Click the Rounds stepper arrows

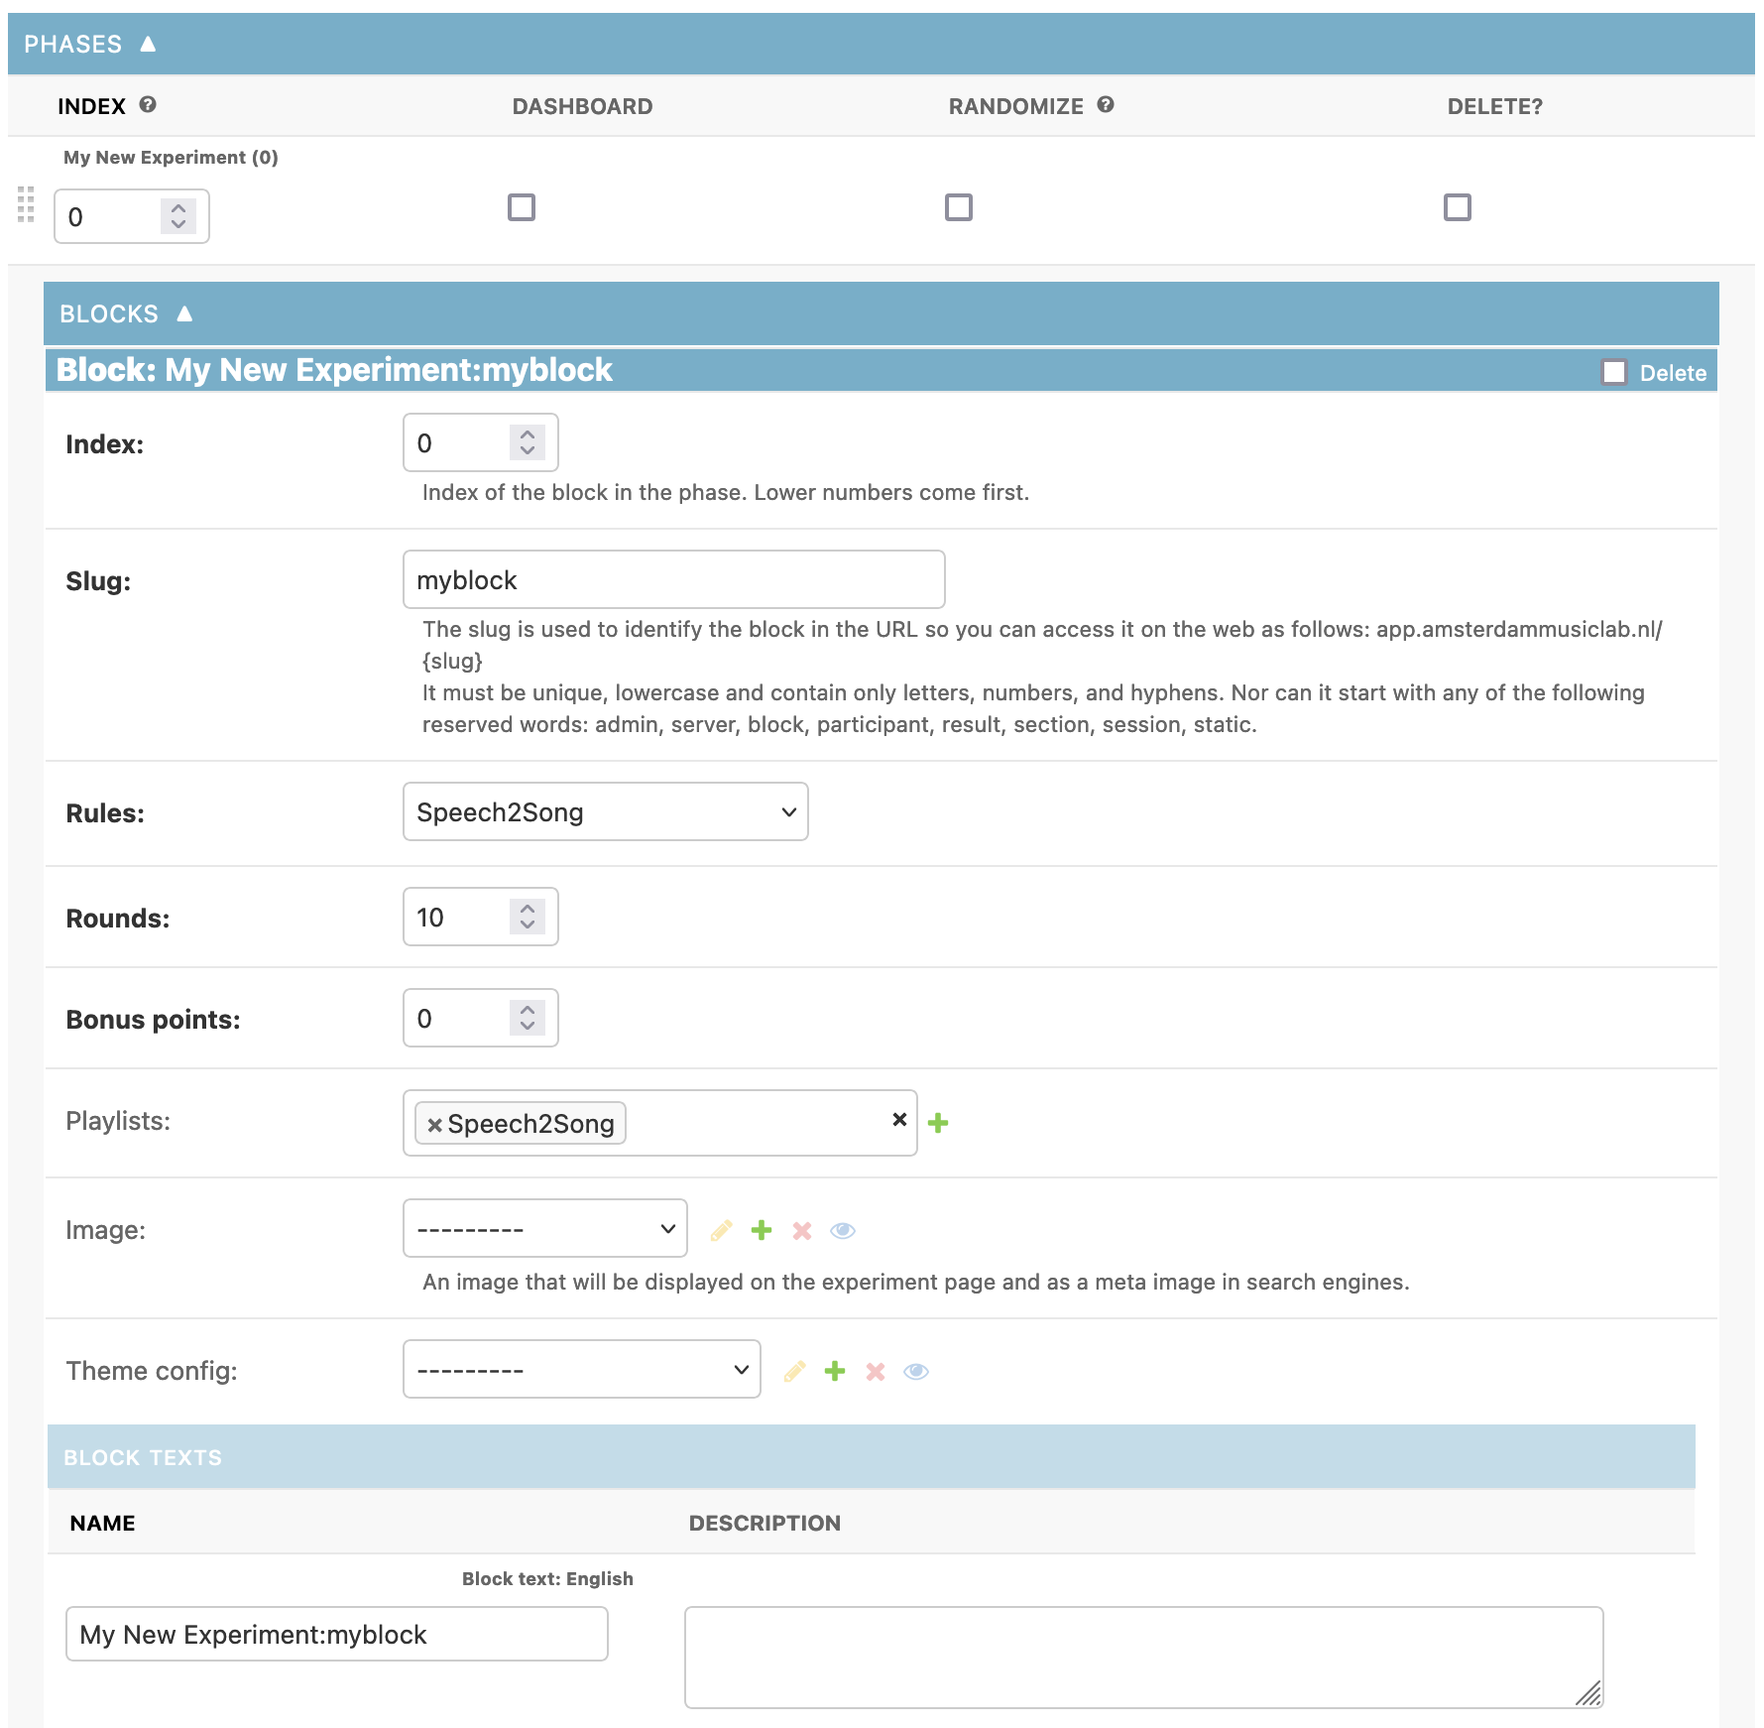[528, 917]
